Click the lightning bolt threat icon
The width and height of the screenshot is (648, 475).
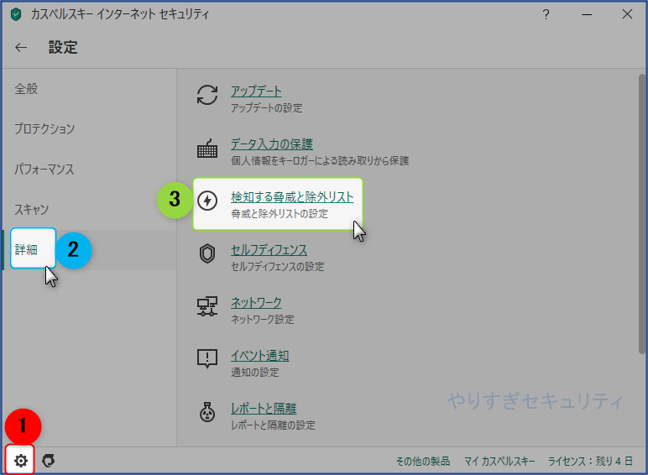click(x=207, y=201)
